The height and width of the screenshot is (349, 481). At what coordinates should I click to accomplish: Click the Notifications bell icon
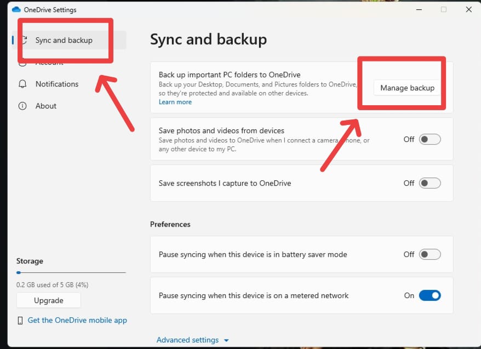pyautogui.click(x=22, y=84)
